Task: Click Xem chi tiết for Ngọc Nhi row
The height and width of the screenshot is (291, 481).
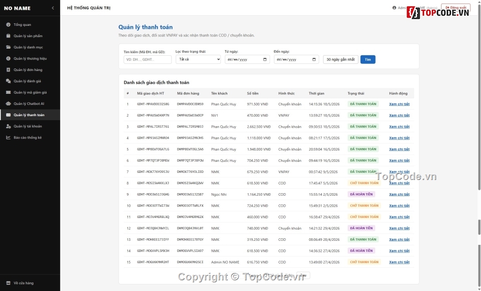Action: coord(399,195)
